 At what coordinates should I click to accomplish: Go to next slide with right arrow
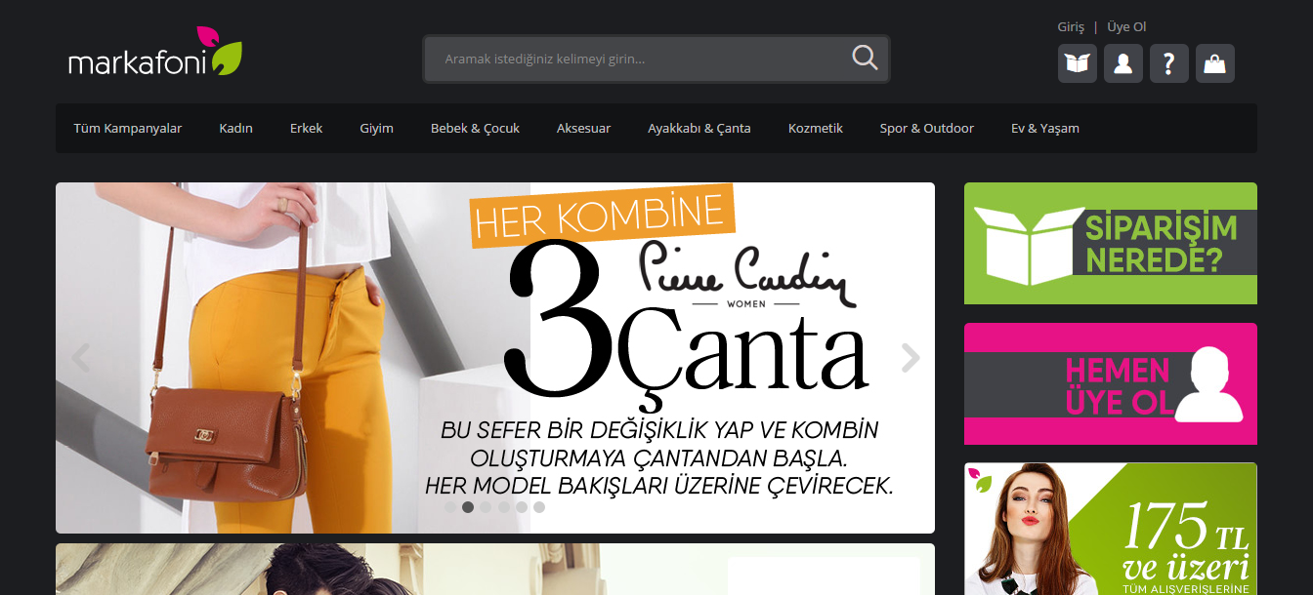(x=911, y=358)
